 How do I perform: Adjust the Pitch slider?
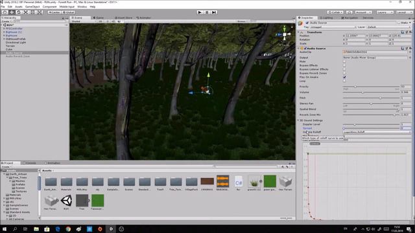click(x=371, y=98)
